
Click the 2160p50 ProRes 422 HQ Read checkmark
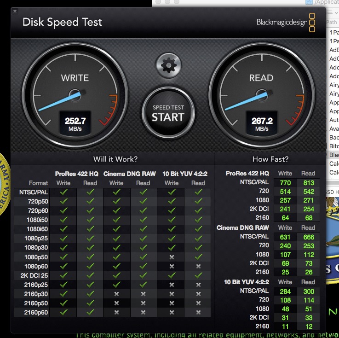(90, 303)
